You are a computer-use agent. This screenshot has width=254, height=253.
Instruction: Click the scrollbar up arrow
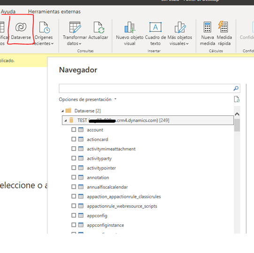pos(237,114)
